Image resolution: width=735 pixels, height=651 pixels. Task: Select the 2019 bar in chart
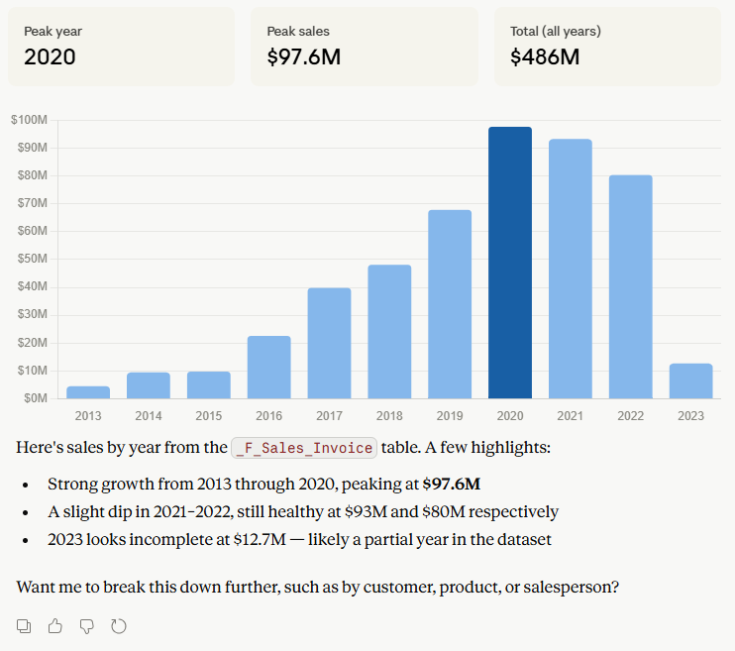pos(450,304)
